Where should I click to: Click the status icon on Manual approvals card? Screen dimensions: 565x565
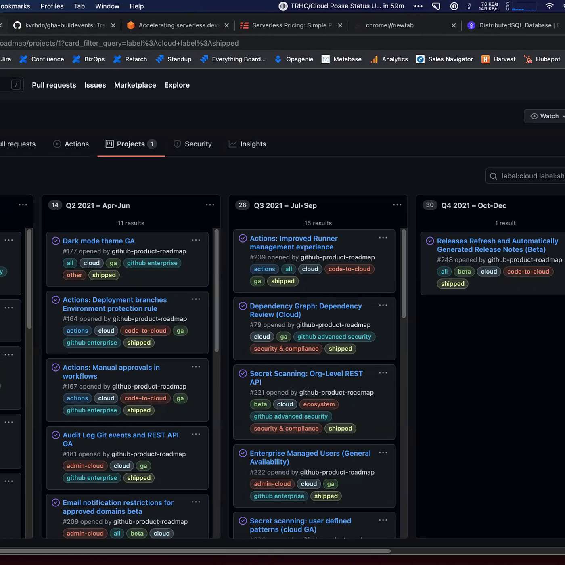(56, 368)
